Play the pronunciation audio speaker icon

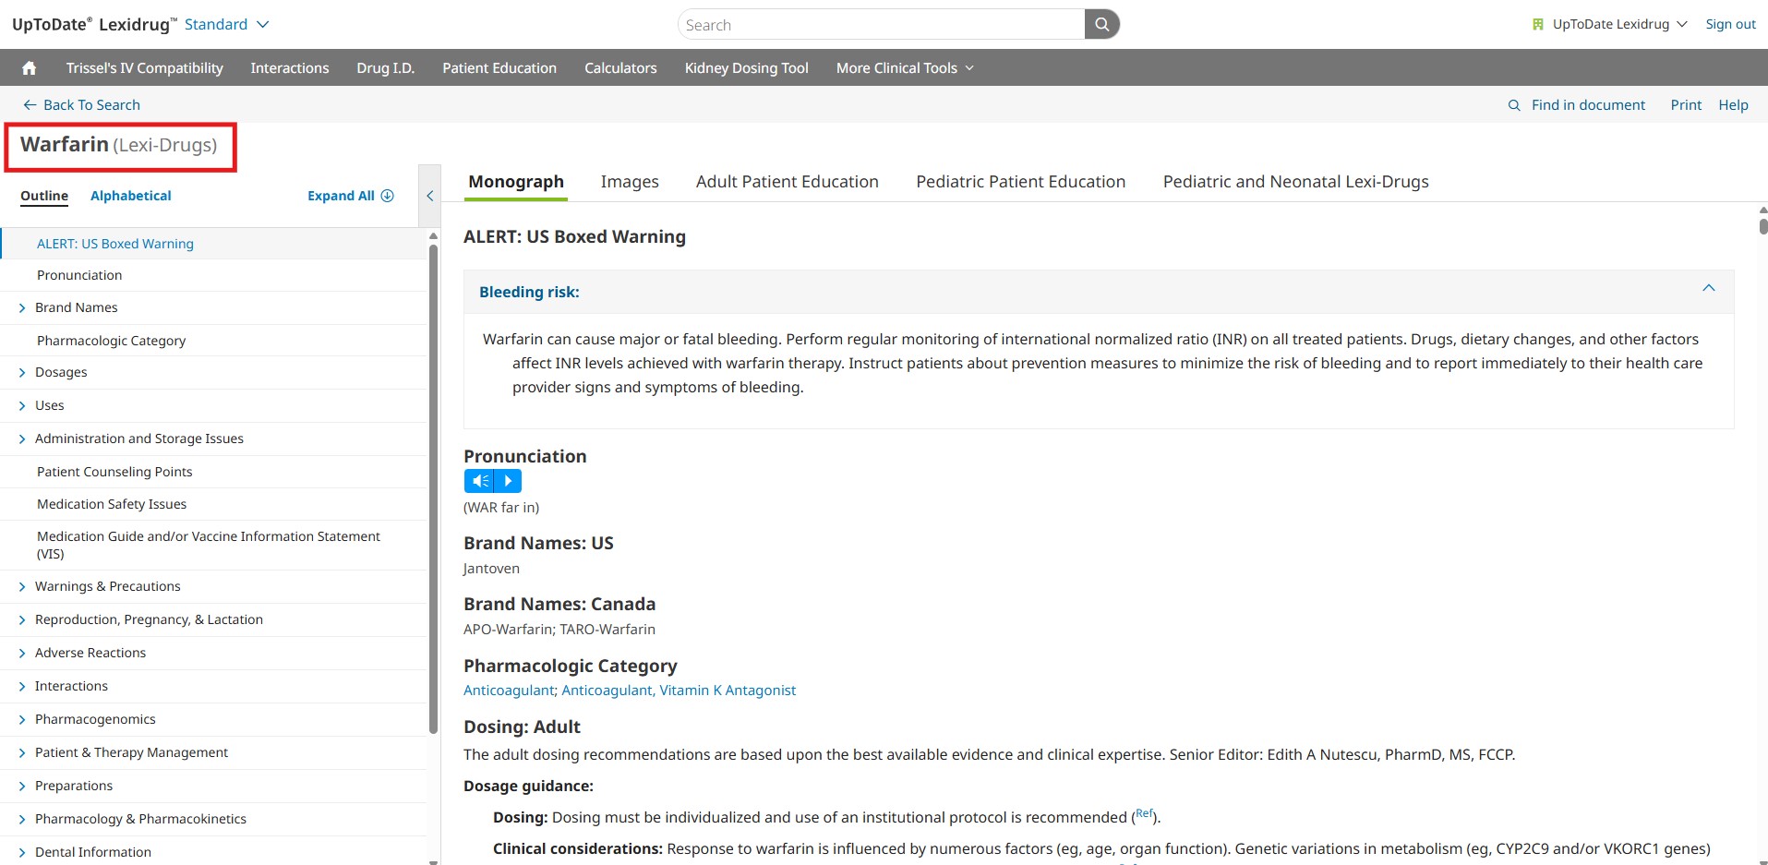click(479, 481)
